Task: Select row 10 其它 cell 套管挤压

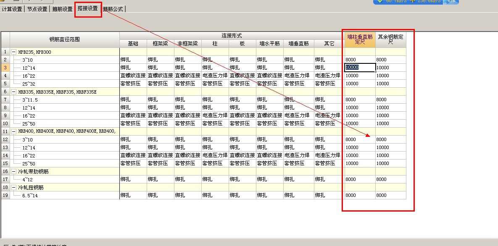Action: [329, 123]
